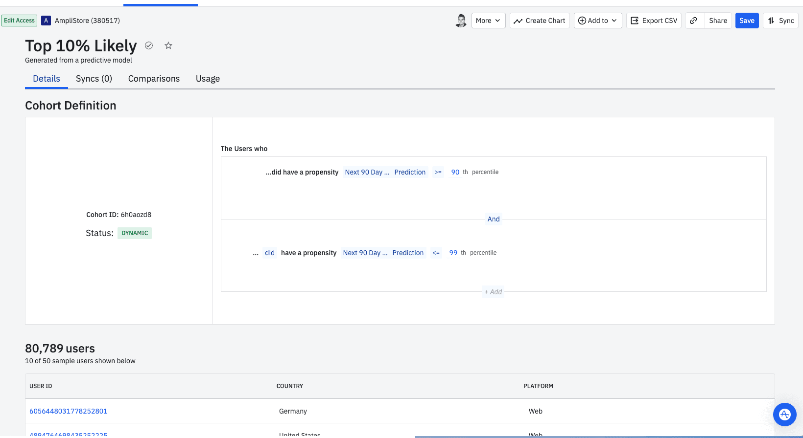This screenshot has height=438, width=803.
Task: Open user ID 6056448031778252801 link
Action: coord(69,411)
